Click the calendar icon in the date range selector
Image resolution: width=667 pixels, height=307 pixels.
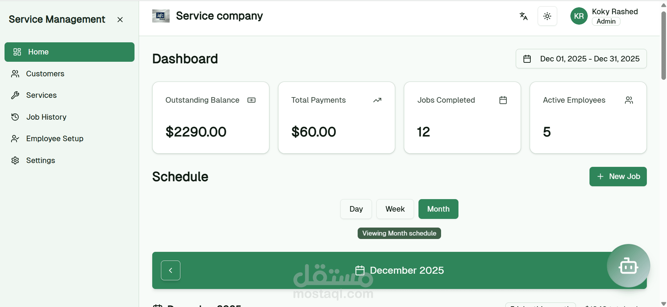coord(527,59)
